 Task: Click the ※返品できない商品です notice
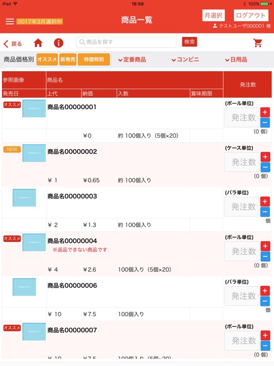point(80,250)
